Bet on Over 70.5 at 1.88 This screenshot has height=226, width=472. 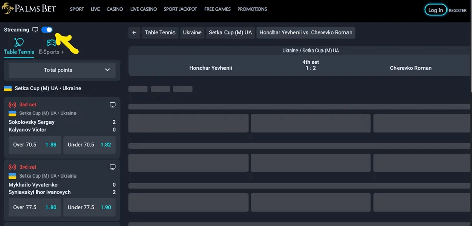(35, 145)
